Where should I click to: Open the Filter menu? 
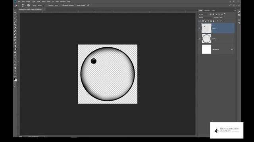[x=49, y=2]
